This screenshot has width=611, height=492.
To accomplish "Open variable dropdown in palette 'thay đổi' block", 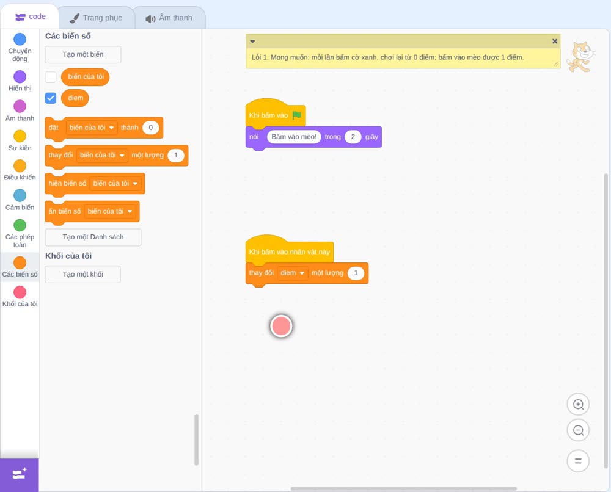I will (102, 155).
